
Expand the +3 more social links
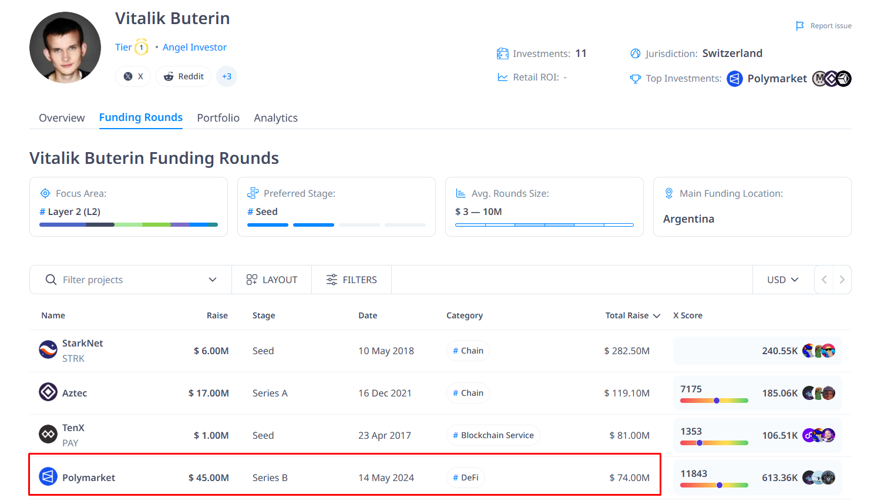pos(227,76)
